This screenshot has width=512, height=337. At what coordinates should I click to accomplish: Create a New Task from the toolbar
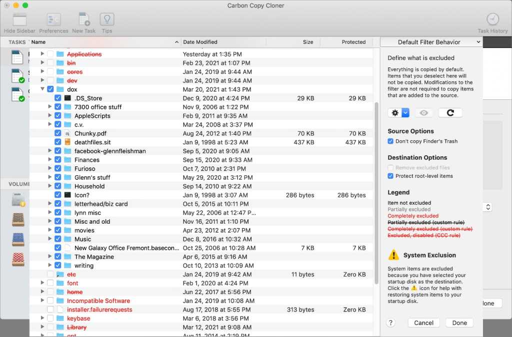84,19
